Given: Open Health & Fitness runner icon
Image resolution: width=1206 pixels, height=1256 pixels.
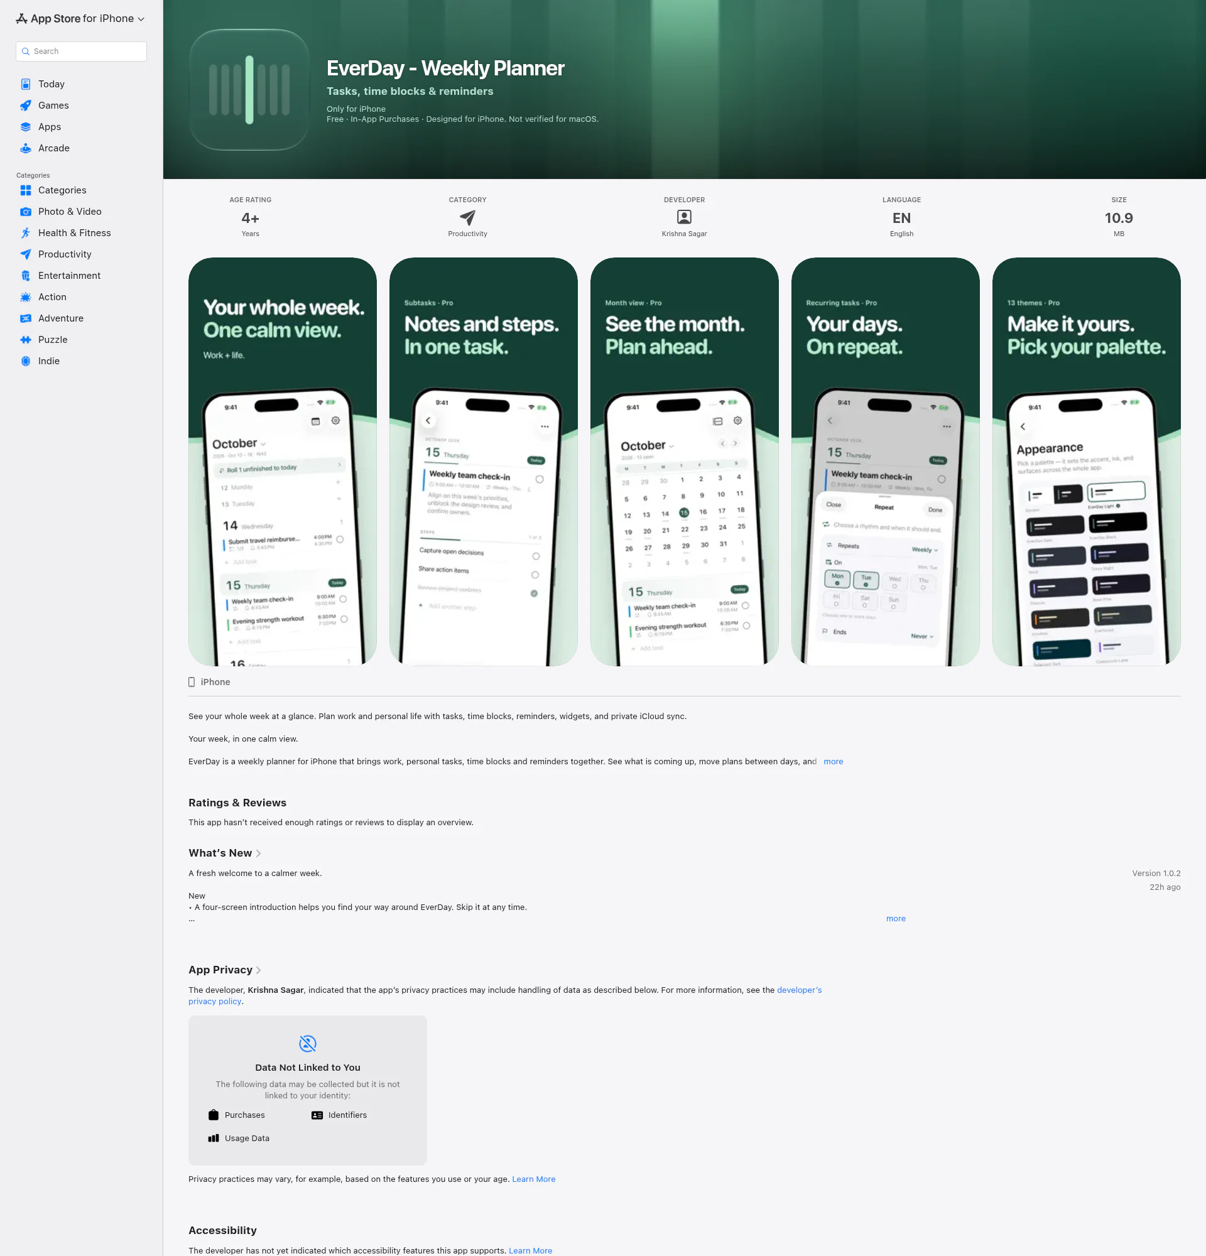Looking at the screenshot, I should tap(26, 232).
